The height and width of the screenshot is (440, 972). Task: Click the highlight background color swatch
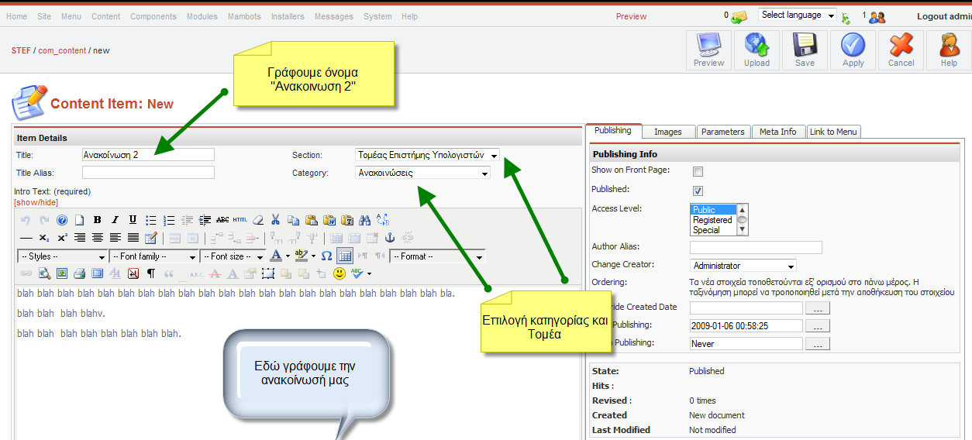(x=302, y=256)
